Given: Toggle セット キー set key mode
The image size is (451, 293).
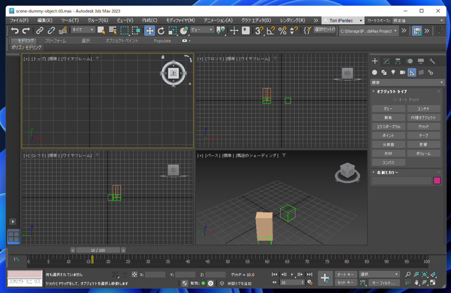Looking at the screenshot, I should coord(345,282).
